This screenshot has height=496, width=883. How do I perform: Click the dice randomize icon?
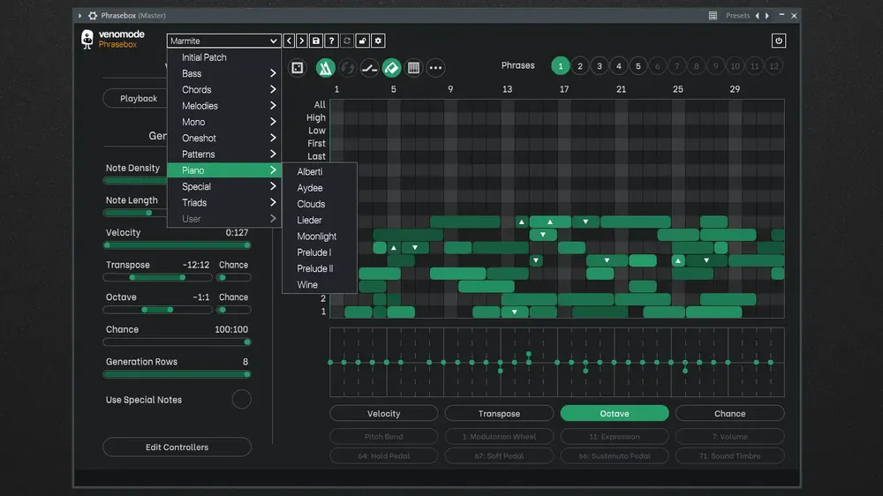(x=297, y=68)
